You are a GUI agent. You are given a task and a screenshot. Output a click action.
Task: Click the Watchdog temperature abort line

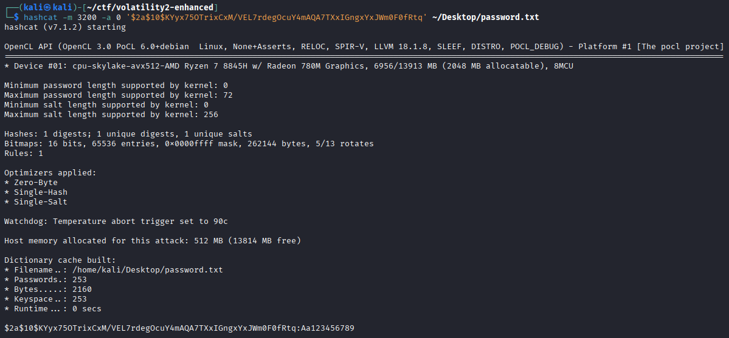(x=116, y=221)
